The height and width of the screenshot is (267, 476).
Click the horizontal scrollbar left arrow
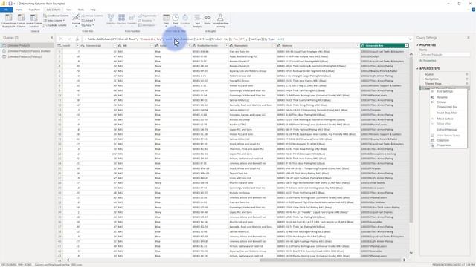click(x=68, y=260)
